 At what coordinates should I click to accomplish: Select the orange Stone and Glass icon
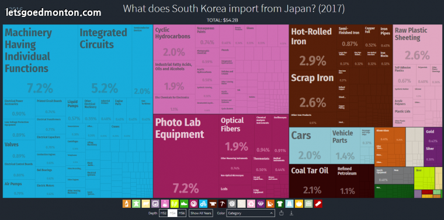pyautogui.click(x=270, y=204)
